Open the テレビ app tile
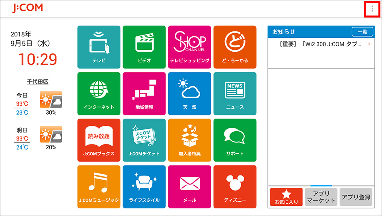Viewport: 382px width, 216px height. (x=99, y=47)
